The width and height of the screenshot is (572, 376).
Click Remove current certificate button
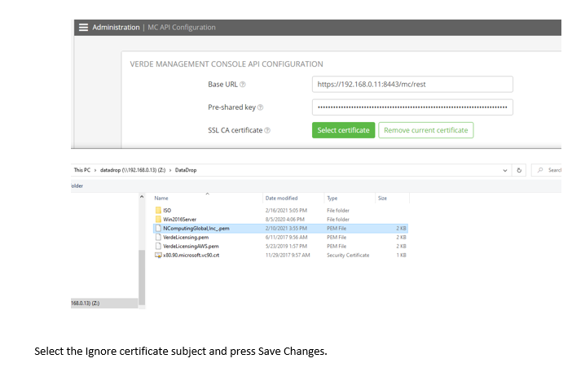[425, 130]
